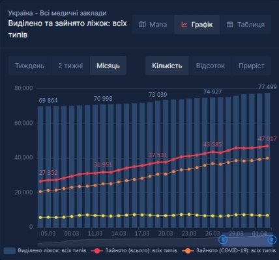Viewport: 279px width, 260px height.
Task: Toggle legend Зайнято (всього): всіх типів
Action: (134, 251)
